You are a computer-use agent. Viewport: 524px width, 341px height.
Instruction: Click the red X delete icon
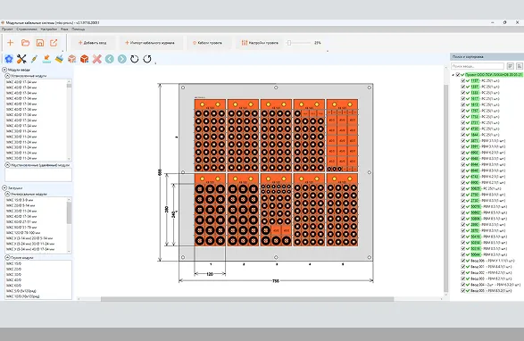[x=97, y=59]
